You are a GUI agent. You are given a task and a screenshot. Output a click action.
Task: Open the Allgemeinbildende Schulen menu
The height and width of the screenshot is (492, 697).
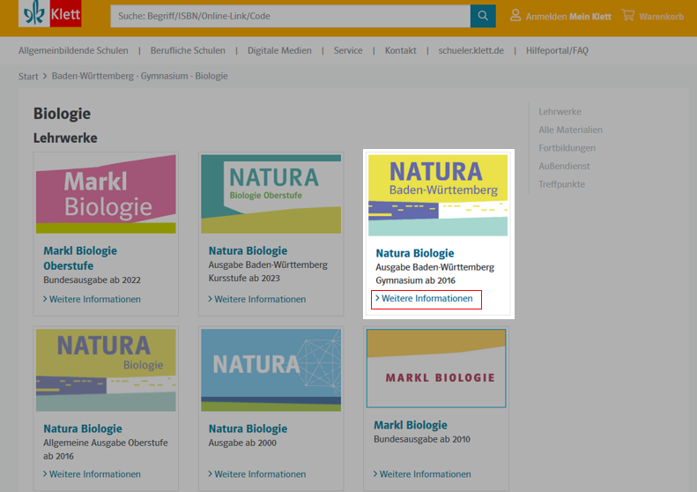(73, 50)
